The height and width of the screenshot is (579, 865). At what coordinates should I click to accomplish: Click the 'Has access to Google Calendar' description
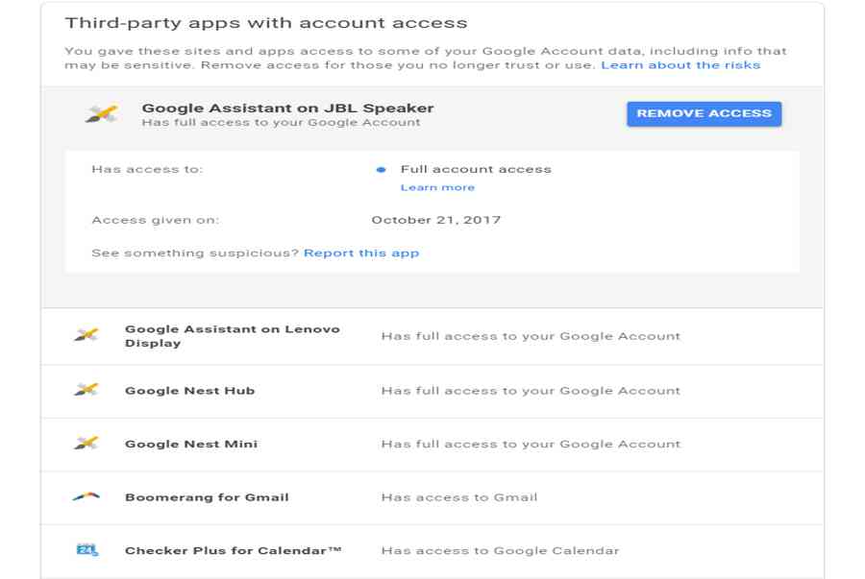pos(500,551)
